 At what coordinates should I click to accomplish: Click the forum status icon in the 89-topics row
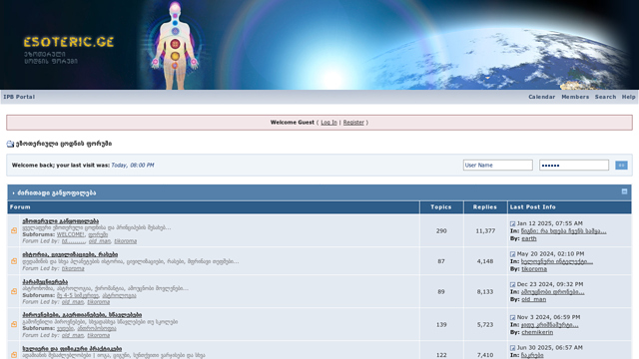(14, 291)
